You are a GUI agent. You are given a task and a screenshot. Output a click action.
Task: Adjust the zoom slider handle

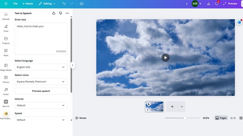[185, 118]
